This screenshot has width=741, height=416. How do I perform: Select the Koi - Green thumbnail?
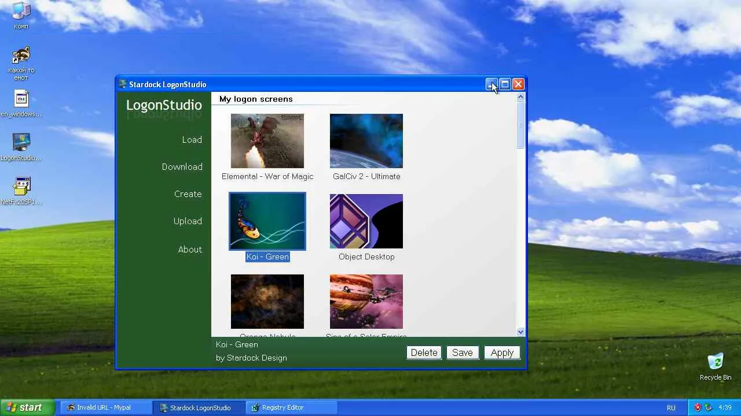pos(267,221)
